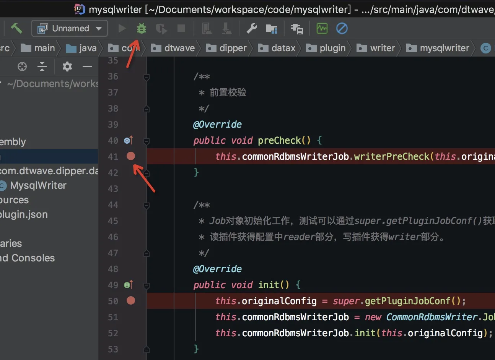495x360 pixels.
Task: Click 'CommonRdbmsWriter' class reference on line 51
Action: tap(432, 317)
